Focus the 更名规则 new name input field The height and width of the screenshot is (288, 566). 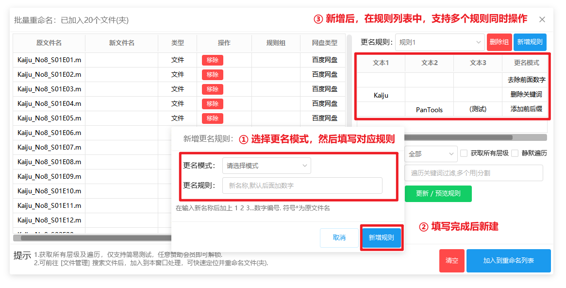pos(302,186)
